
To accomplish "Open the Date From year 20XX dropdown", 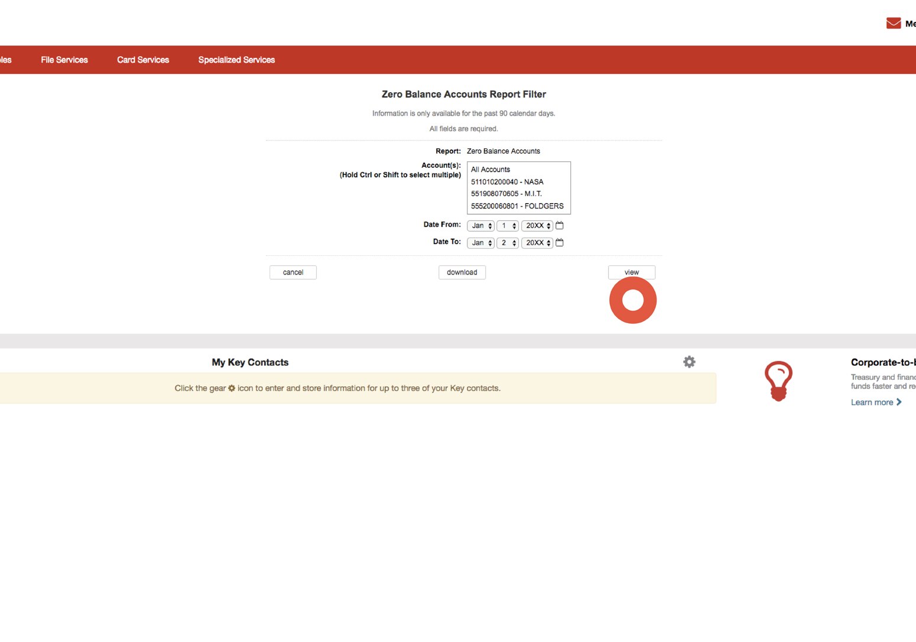I will pos(537,225).
